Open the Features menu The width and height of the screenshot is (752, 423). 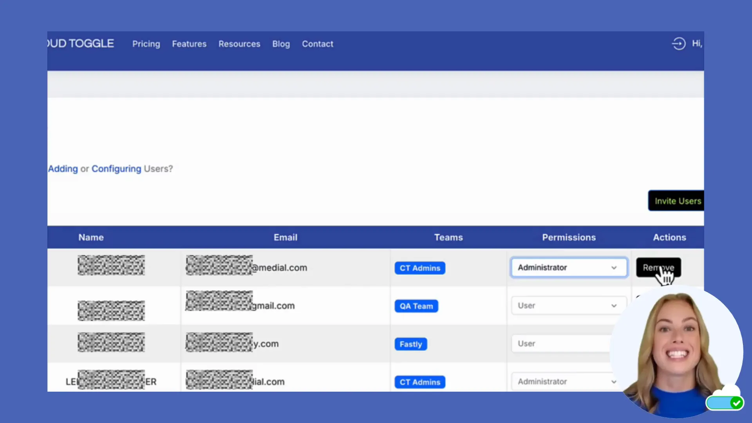click(189, 44)
